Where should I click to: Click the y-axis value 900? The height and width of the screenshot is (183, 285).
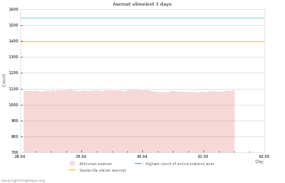coord(15,121)
